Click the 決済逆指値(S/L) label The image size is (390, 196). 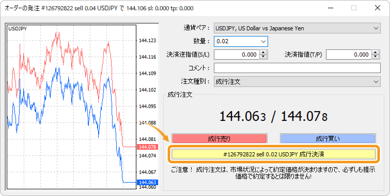tap(188, 55)
